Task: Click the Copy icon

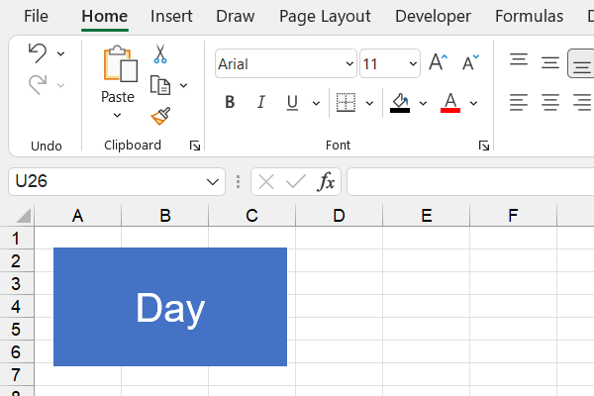Action: tap(160, 85)
